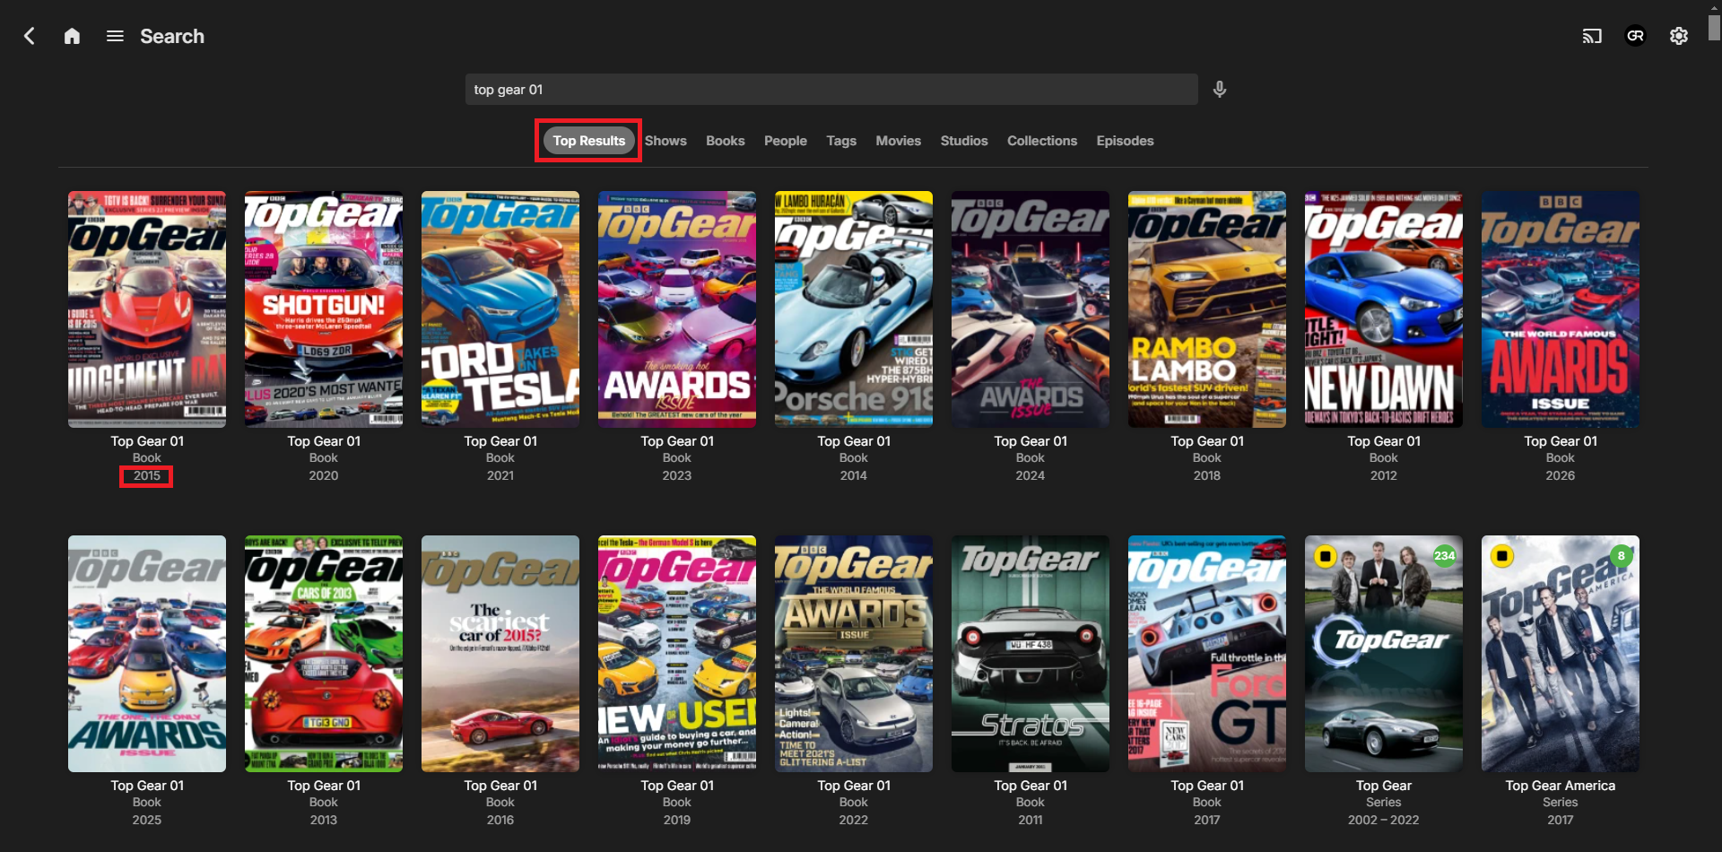
Task: Open the Shotgun 2020 magazine cover
Action: click(323, 309)
